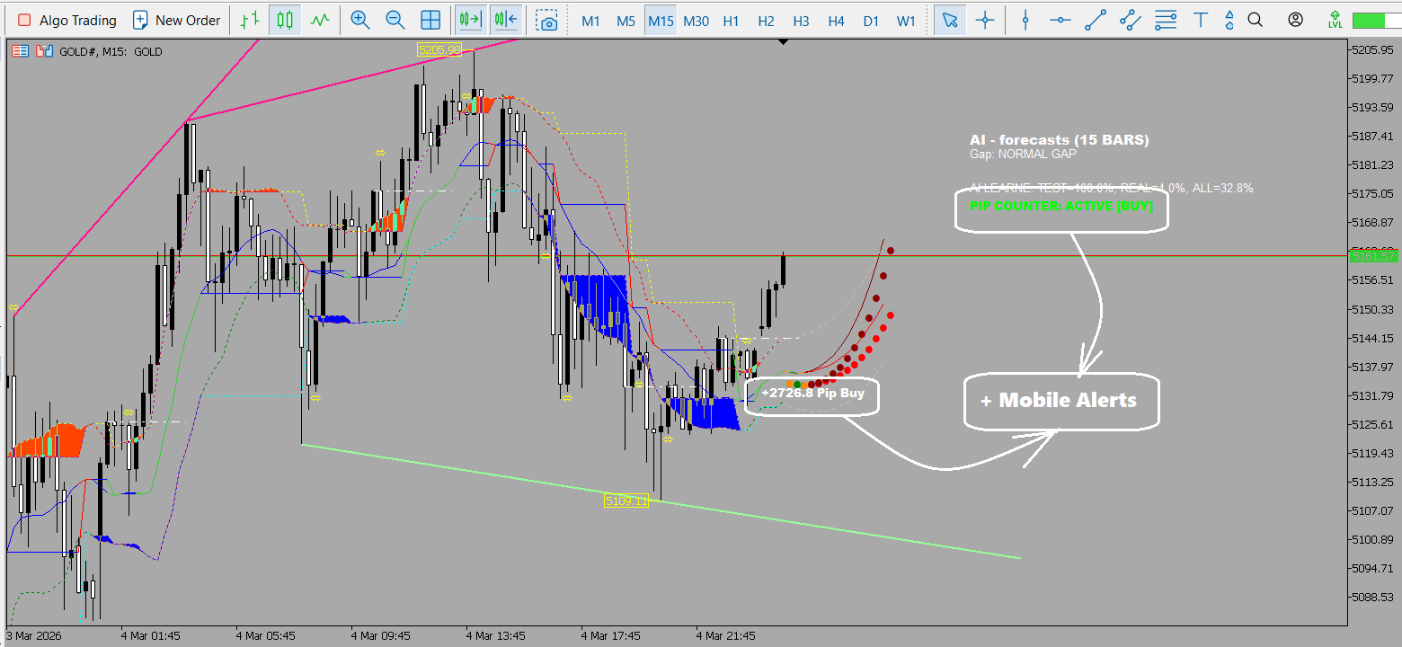Click the +2726.8 Pip Buy label
This screenshot has width=1402, height=647.
812,393
